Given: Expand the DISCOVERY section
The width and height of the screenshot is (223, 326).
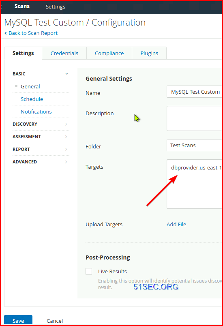Looking at the screenshot, I should (x=41, y=124).
